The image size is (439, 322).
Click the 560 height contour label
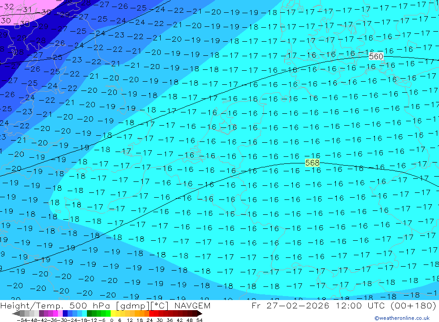pyautogui.click(x=376, y=56)
